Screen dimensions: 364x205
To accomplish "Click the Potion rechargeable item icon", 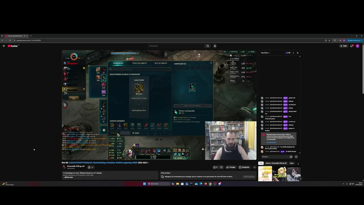I will coord(176,112).
